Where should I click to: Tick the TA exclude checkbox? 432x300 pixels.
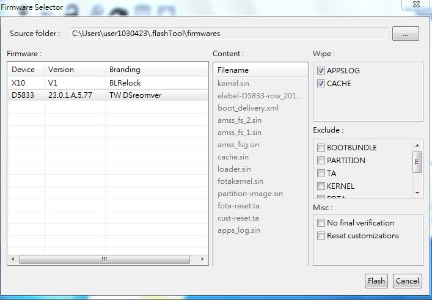tap(321, 174)
